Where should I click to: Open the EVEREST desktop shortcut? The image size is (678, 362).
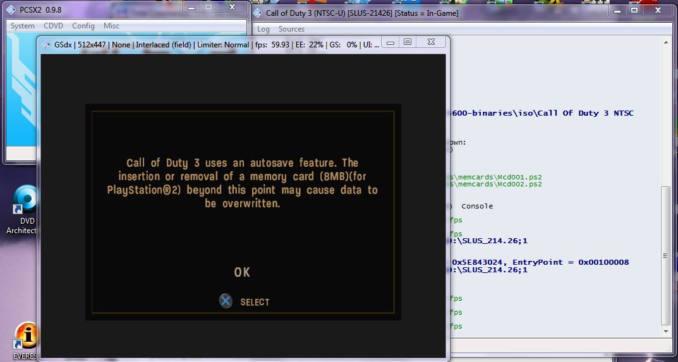pos(25,341)
